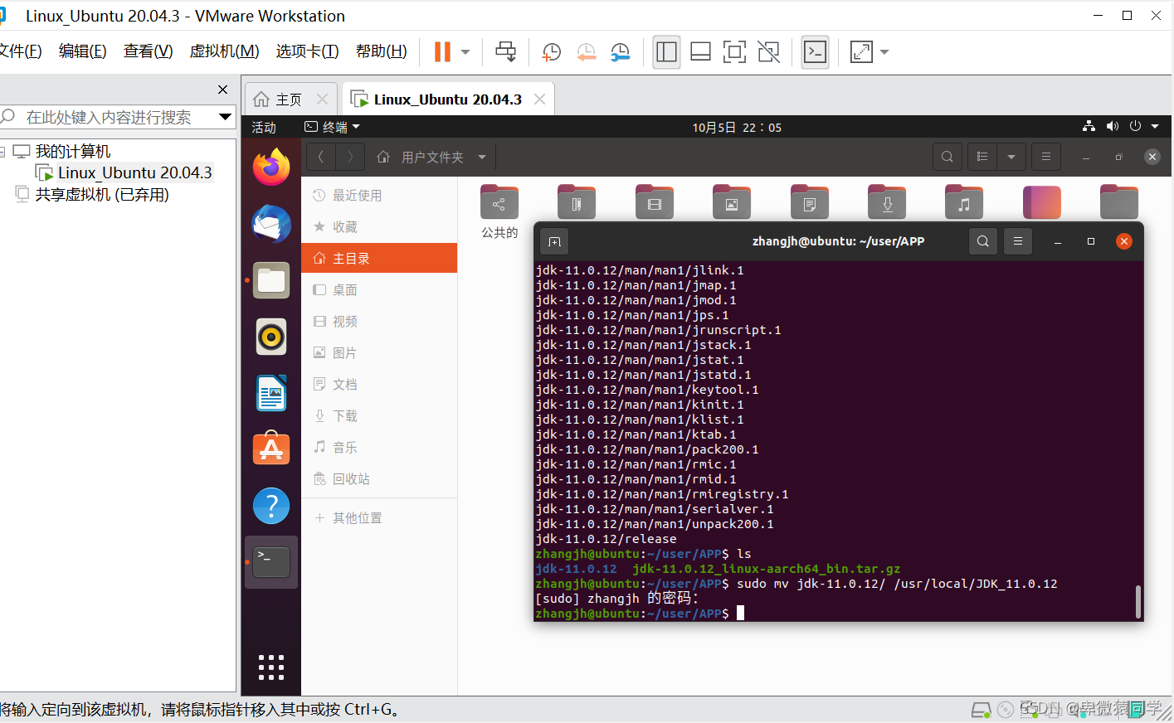Open Thunderbird from the dock
1174x723 pixels.
270,224
